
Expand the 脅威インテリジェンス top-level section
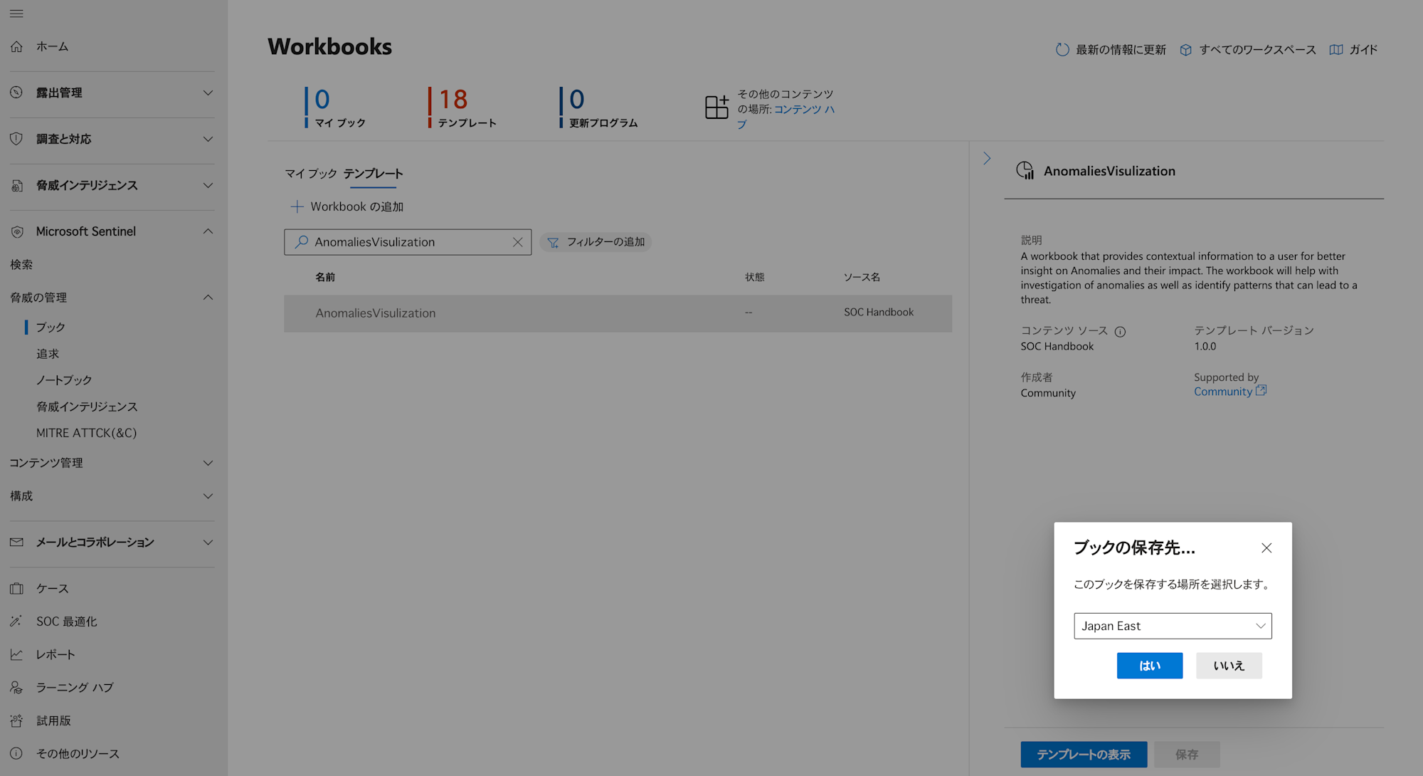point(208,185)
